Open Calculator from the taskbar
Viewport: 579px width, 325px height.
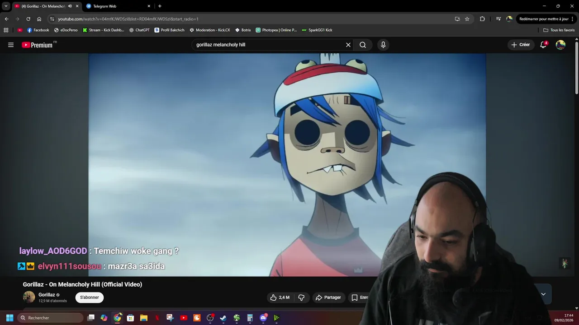(250, 318)
